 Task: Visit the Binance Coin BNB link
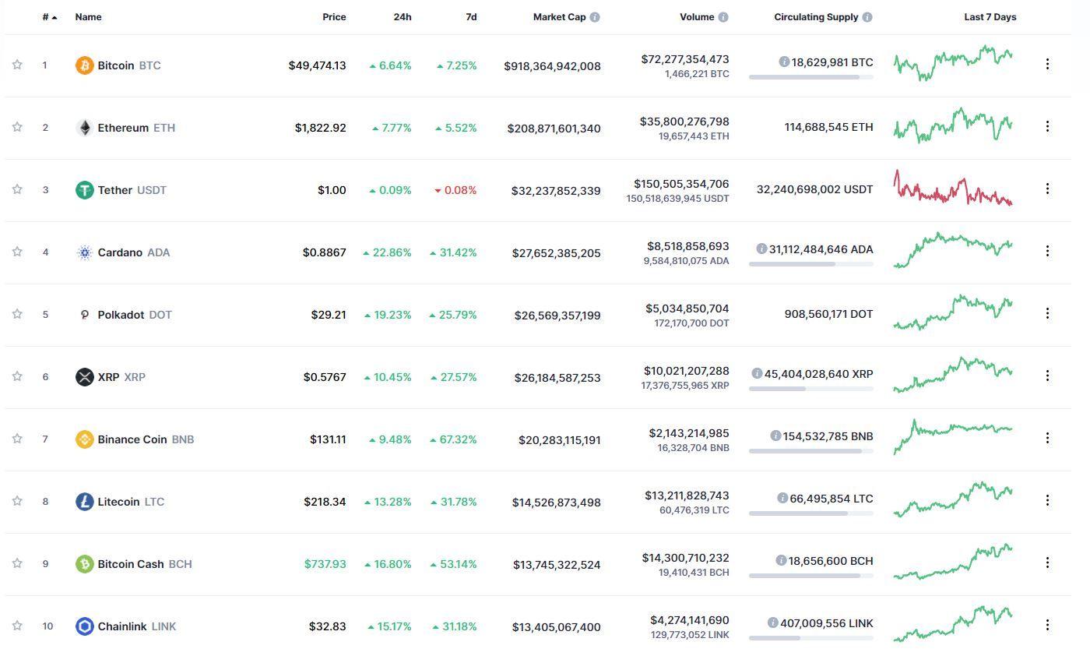(146, 439)
